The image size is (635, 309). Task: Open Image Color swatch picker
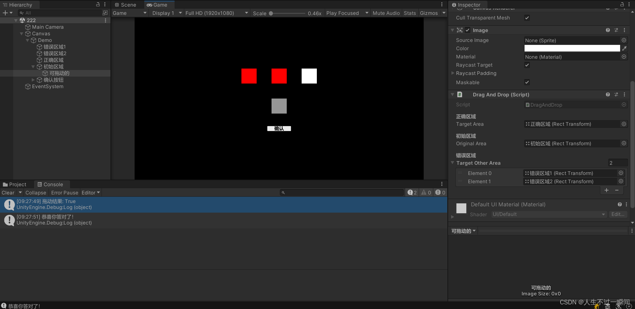pos(572,49)
